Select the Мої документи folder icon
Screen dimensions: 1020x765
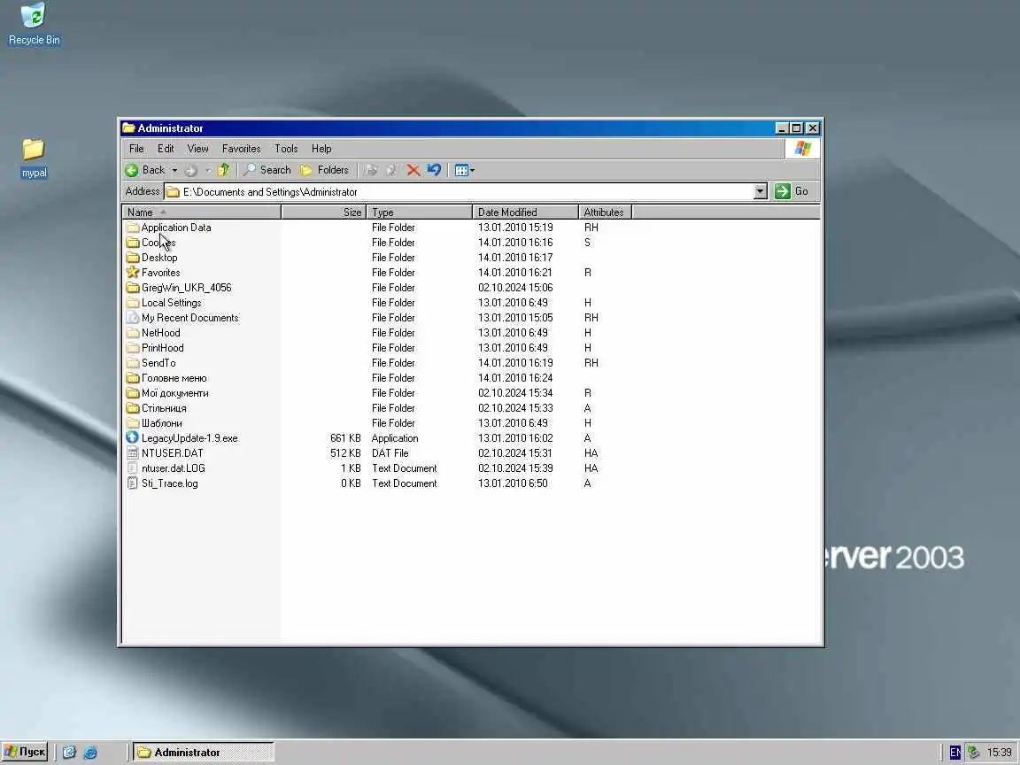pyautogui.click(x=133, y=393)
